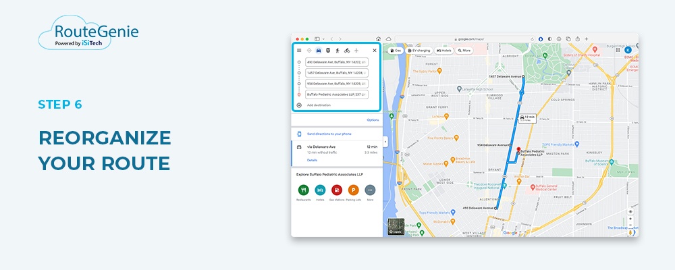Click Anchor Bar map marker
675x270 pixels.
(518, 182)
